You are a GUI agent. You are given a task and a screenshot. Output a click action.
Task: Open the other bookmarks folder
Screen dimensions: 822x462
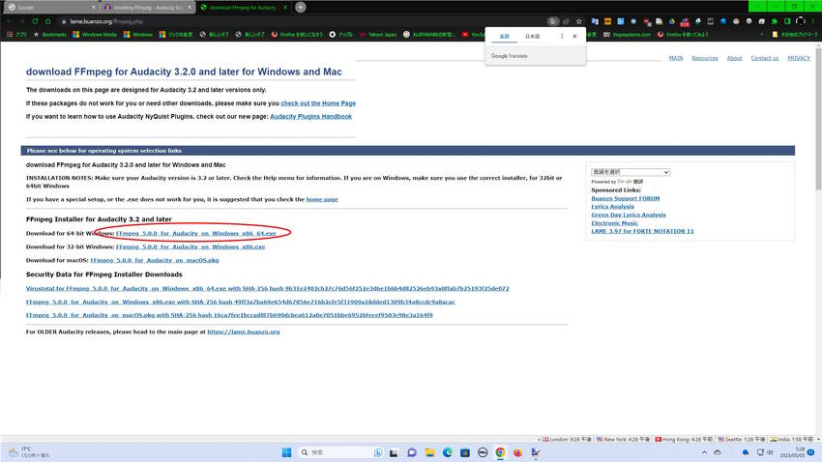point(794,35)
